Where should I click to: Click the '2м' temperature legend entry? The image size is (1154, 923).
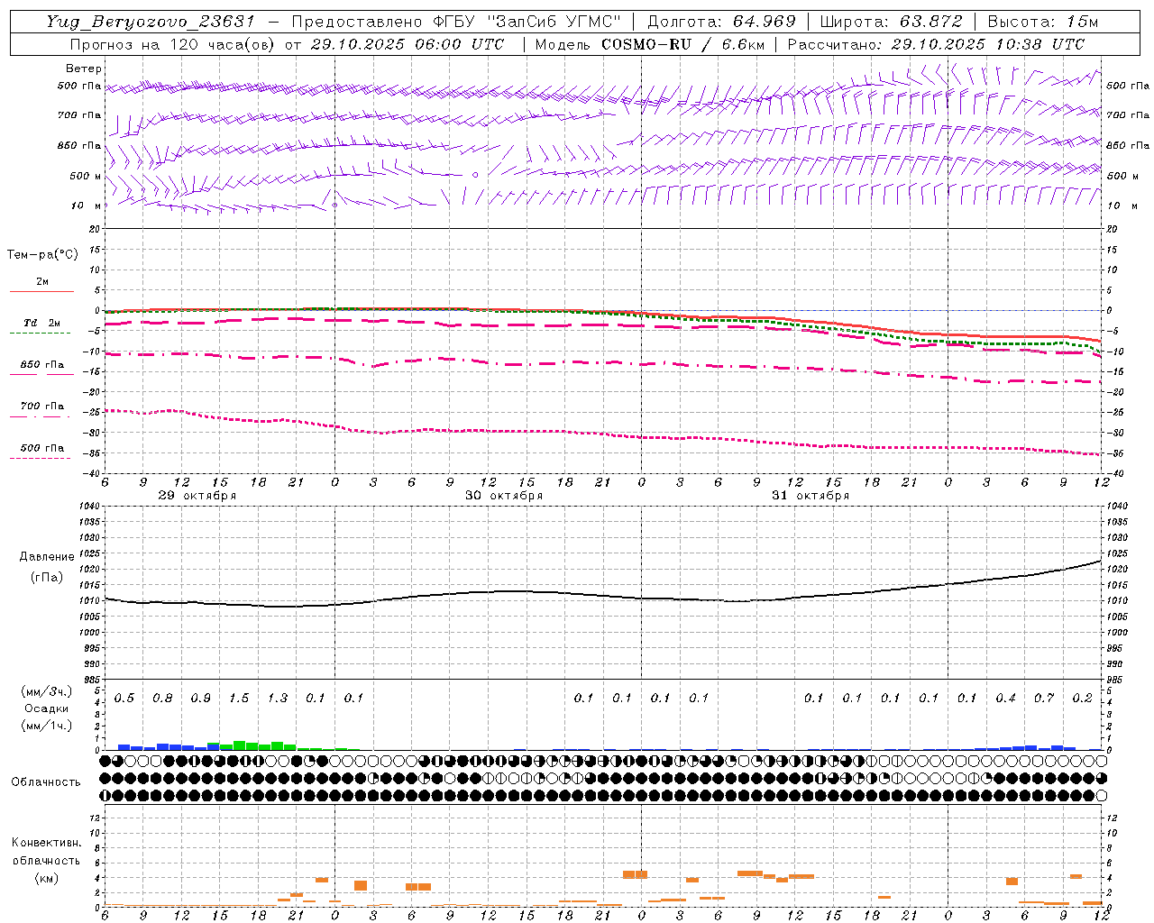pyautogui.click(x=42, y=281)
